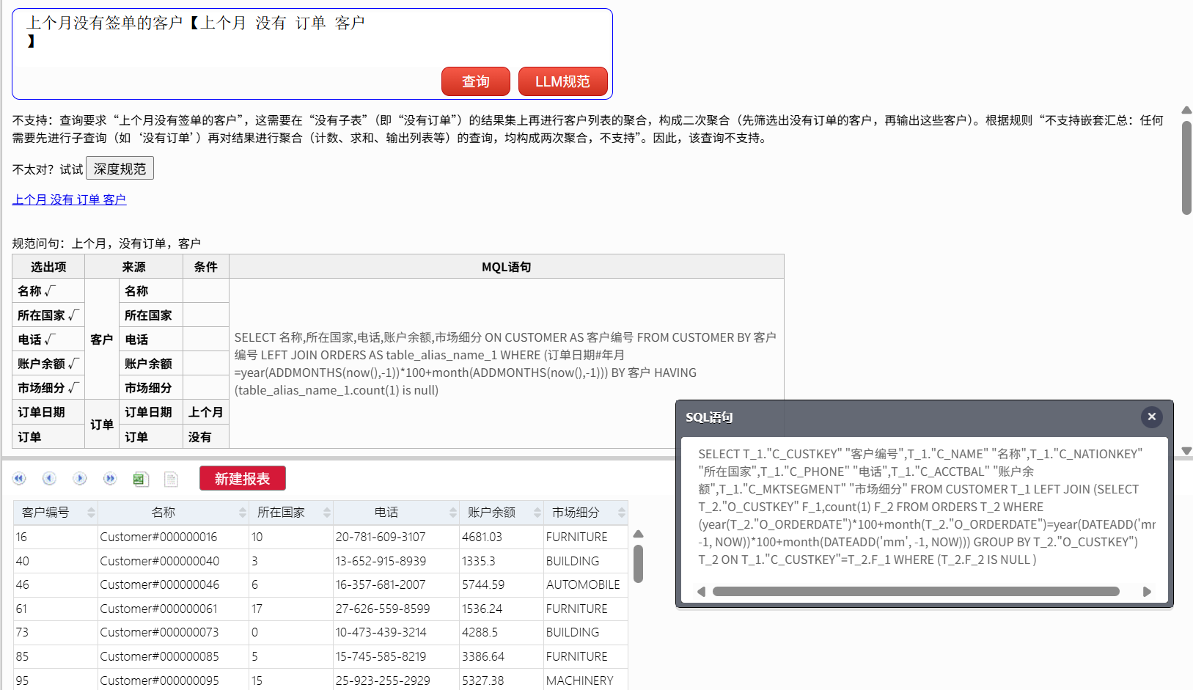Export results as text document
The width and height of the screenshot is (1193, 690).
tap(171, 479)
